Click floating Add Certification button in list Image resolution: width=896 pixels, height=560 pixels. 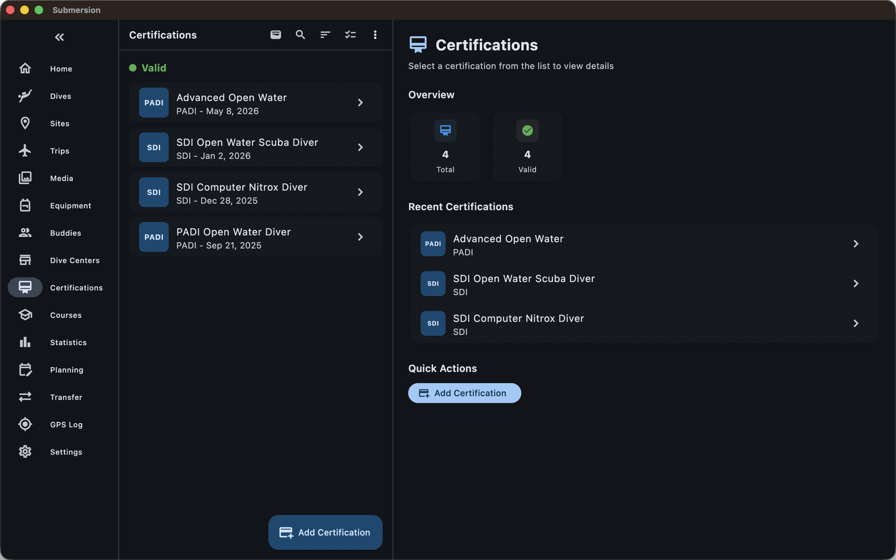coord(325,532)
